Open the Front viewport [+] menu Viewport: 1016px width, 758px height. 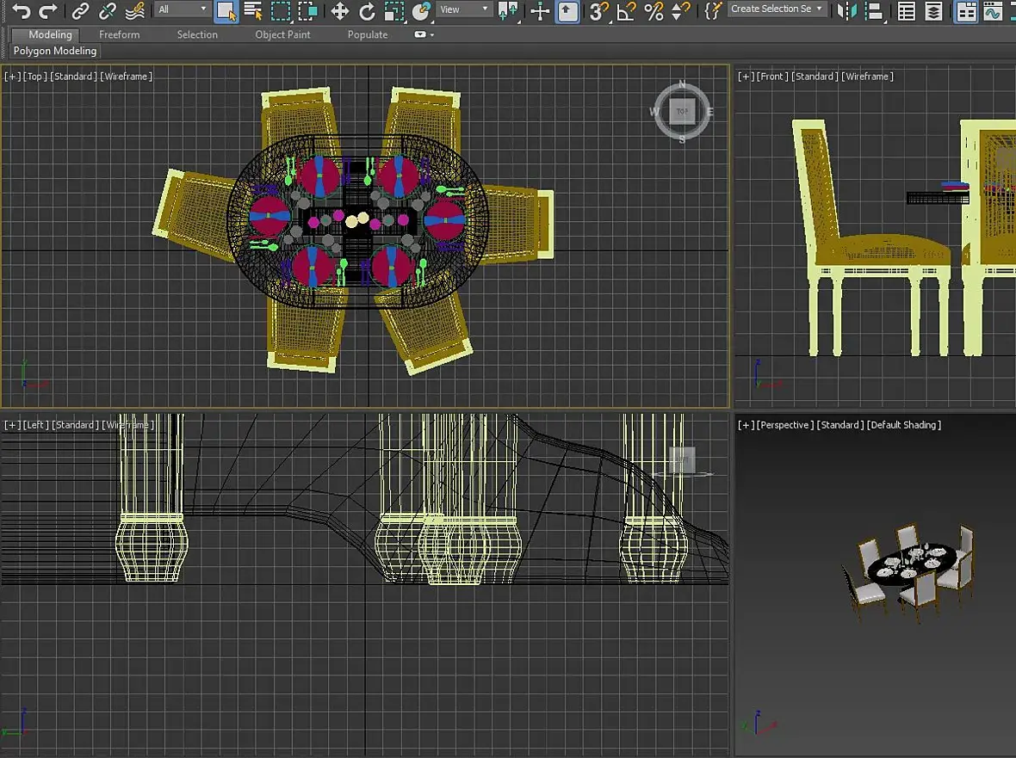coord(746,77)
